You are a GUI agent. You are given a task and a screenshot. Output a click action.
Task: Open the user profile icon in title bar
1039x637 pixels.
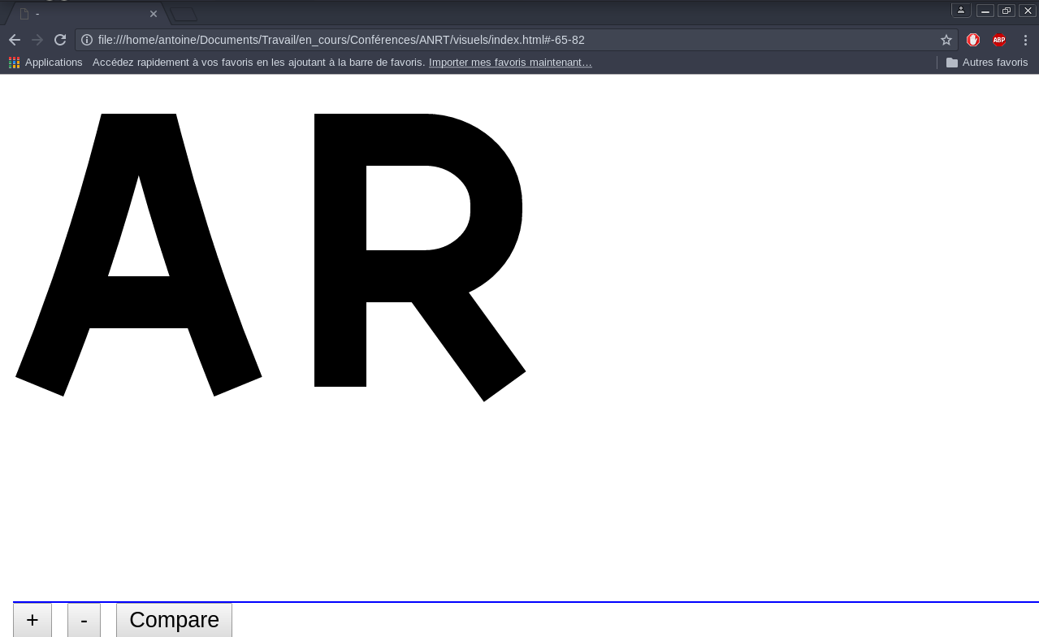coord(961,11)
